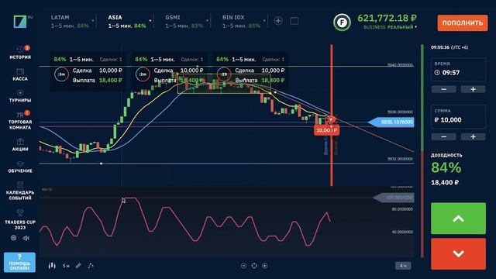Screen dimensions: 496x279
Task: Open the Обучение education section
Action: click(x=20, y=167)
